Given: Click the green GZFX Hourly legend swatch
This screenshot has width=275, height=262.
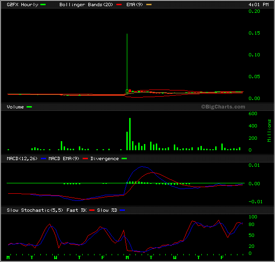Looking at the screenshot, I should [x=43, y=5].
